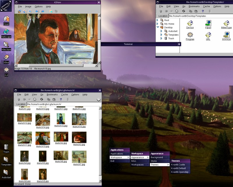Advance to next image with kShow right arrow
Screen dimensions: 233x187
(43, 11)
